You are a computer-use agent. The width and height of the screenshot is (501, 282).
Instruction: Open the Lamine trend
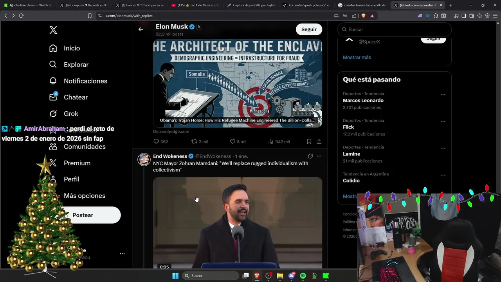tap(395, 154)
